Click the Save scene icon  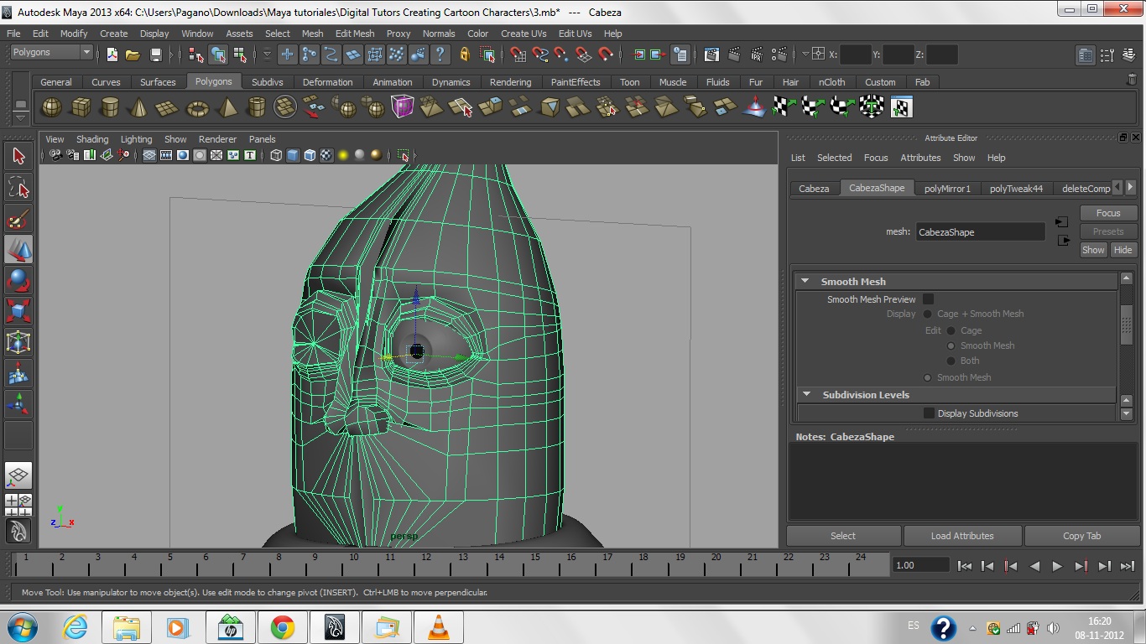coord(155,55)
